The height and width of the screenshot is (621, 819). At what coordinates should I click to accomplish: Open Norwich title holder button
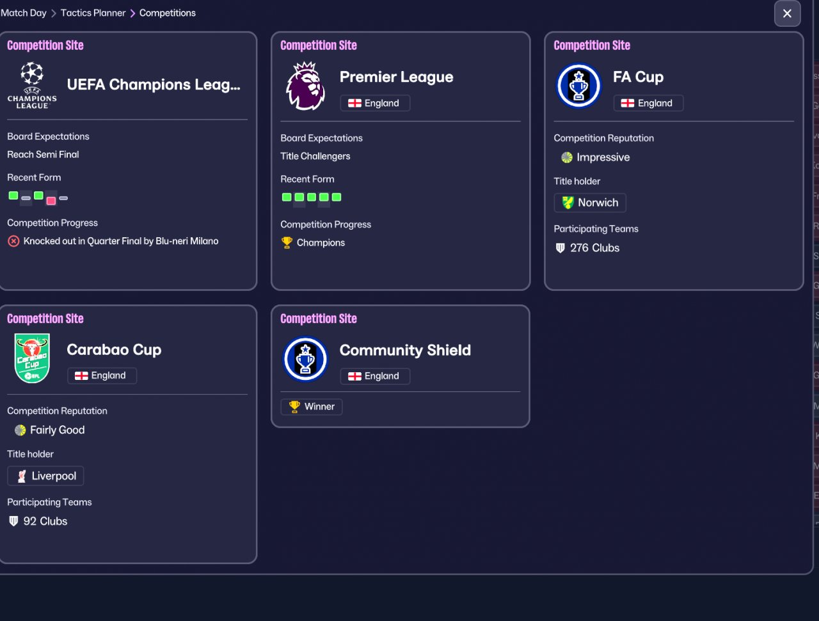[590, 203]
